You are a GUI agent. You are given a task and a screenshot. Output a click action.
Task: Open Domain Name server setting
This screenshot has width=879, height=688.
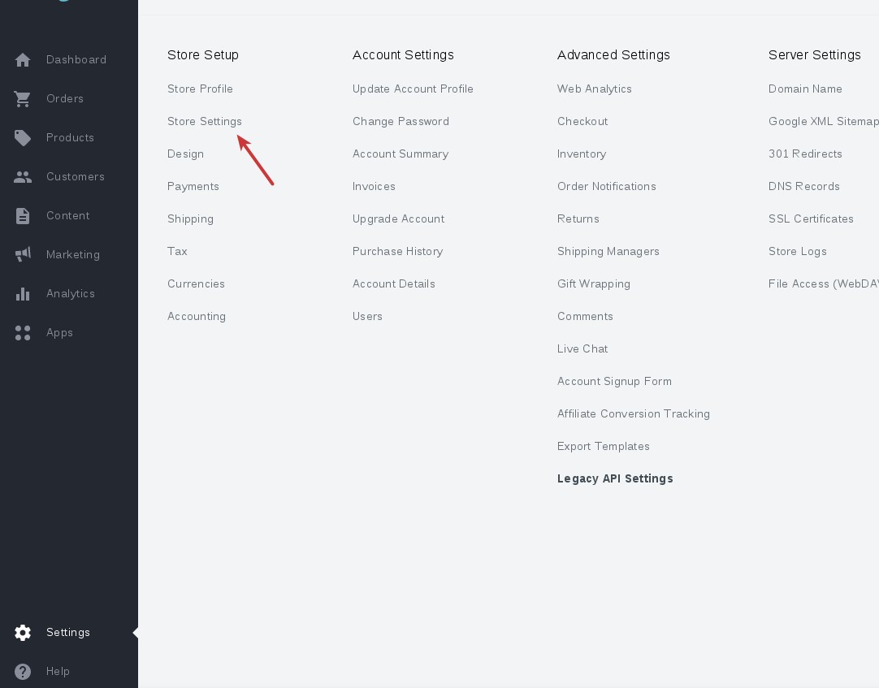pos(805,89)
